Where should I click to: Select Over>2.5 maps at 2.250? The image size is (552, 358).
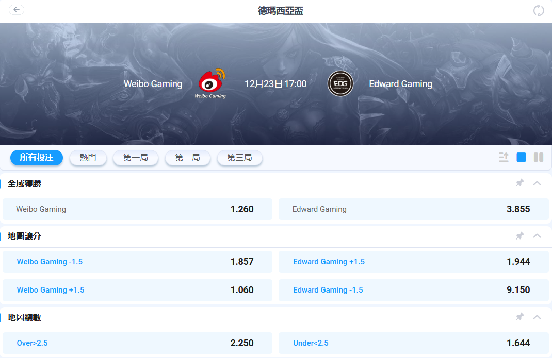[137, 343]
